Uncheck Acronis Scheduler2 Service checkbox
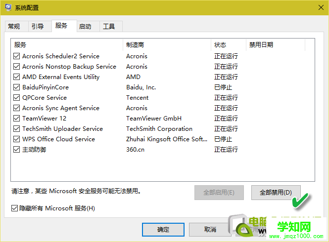This screenshot has height=242, width=329. coord(17,56)
